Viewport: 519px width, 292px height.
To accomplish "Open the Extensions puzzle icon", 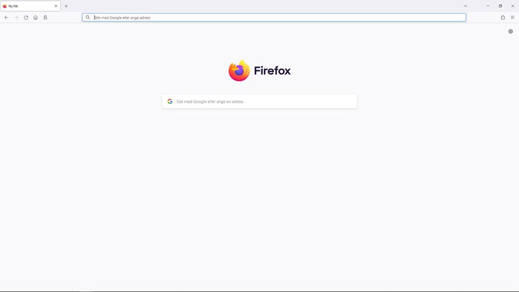I will click(503, 18).
